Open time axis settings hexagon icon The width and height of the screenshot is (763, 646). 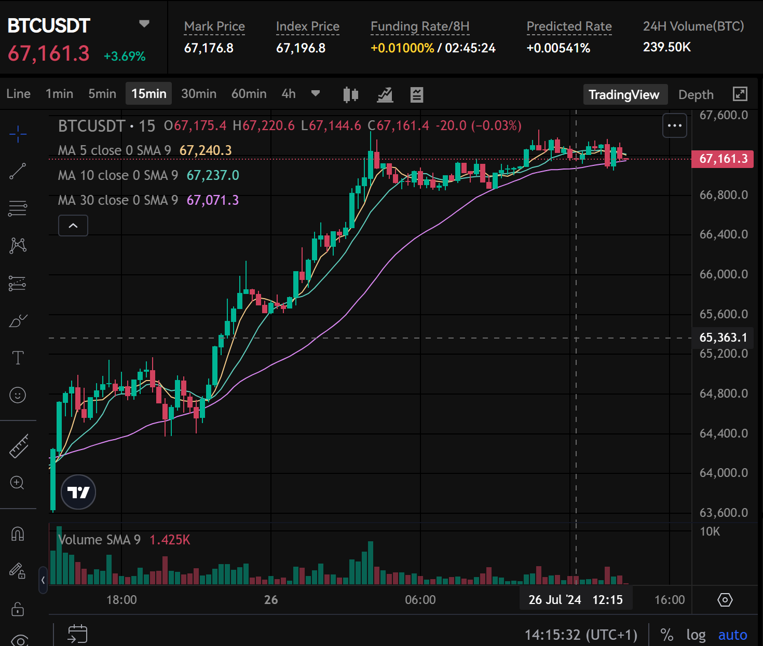pos(725,600)
